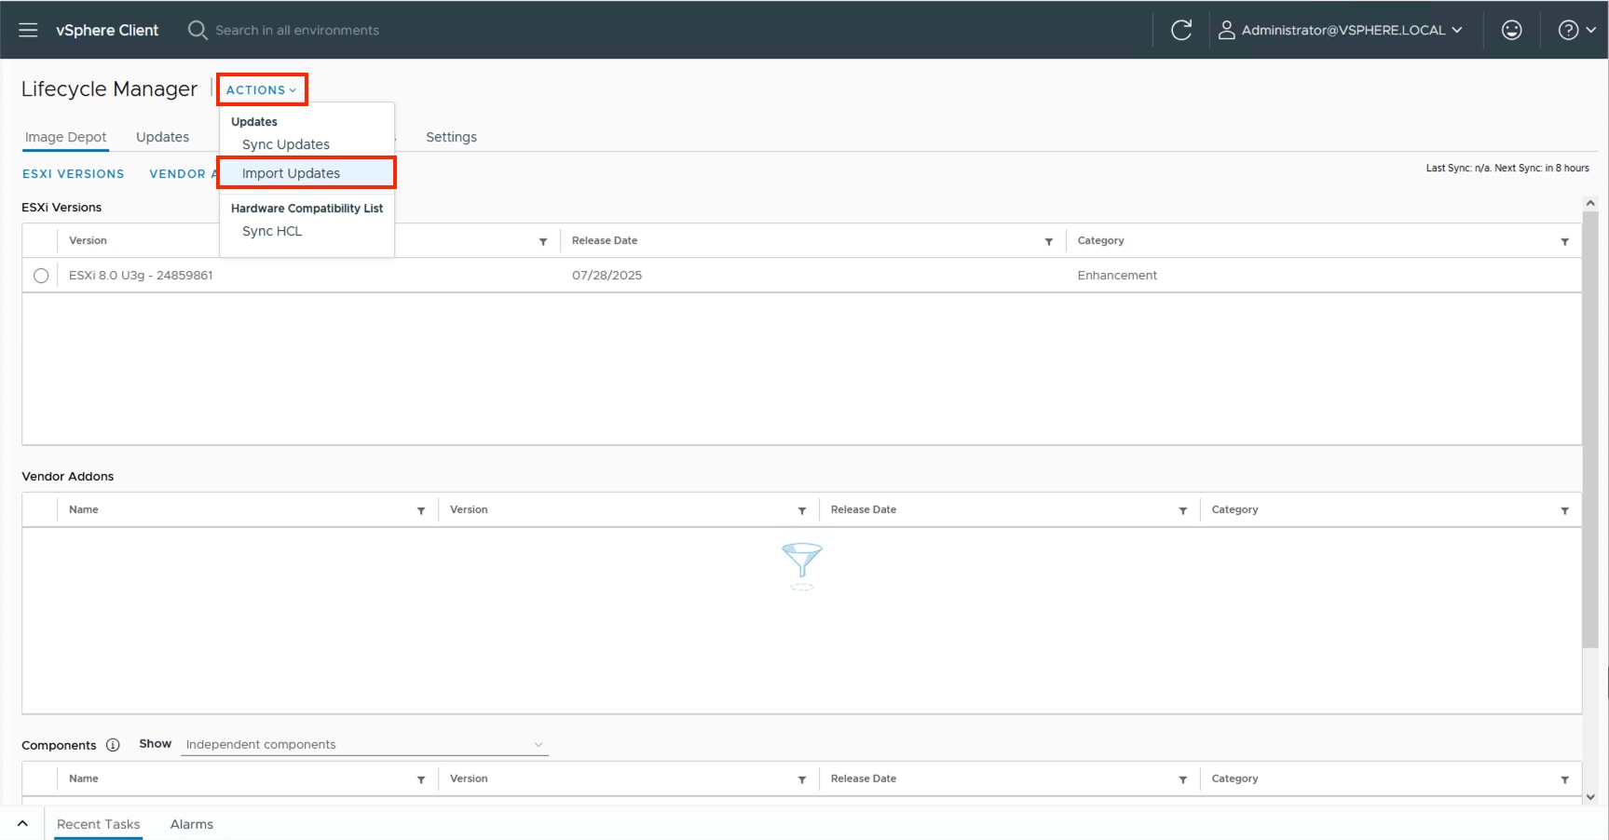Click the scroll up arrow on page scrollbar
The width and height of the screenshot is (1609, 840).
pyautogui.click(x=1590, y=203)
